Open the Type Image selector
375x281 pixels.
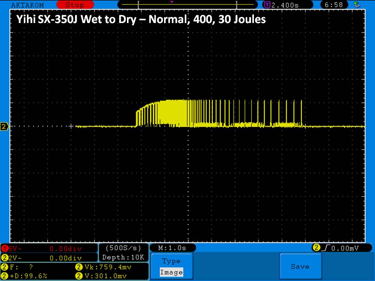click(x=171, y=267)
